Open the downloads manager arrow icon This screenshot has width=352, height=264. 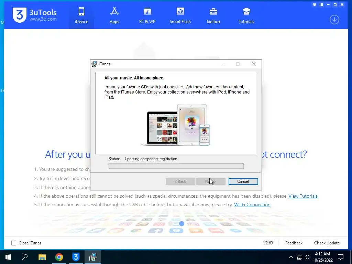334,20
